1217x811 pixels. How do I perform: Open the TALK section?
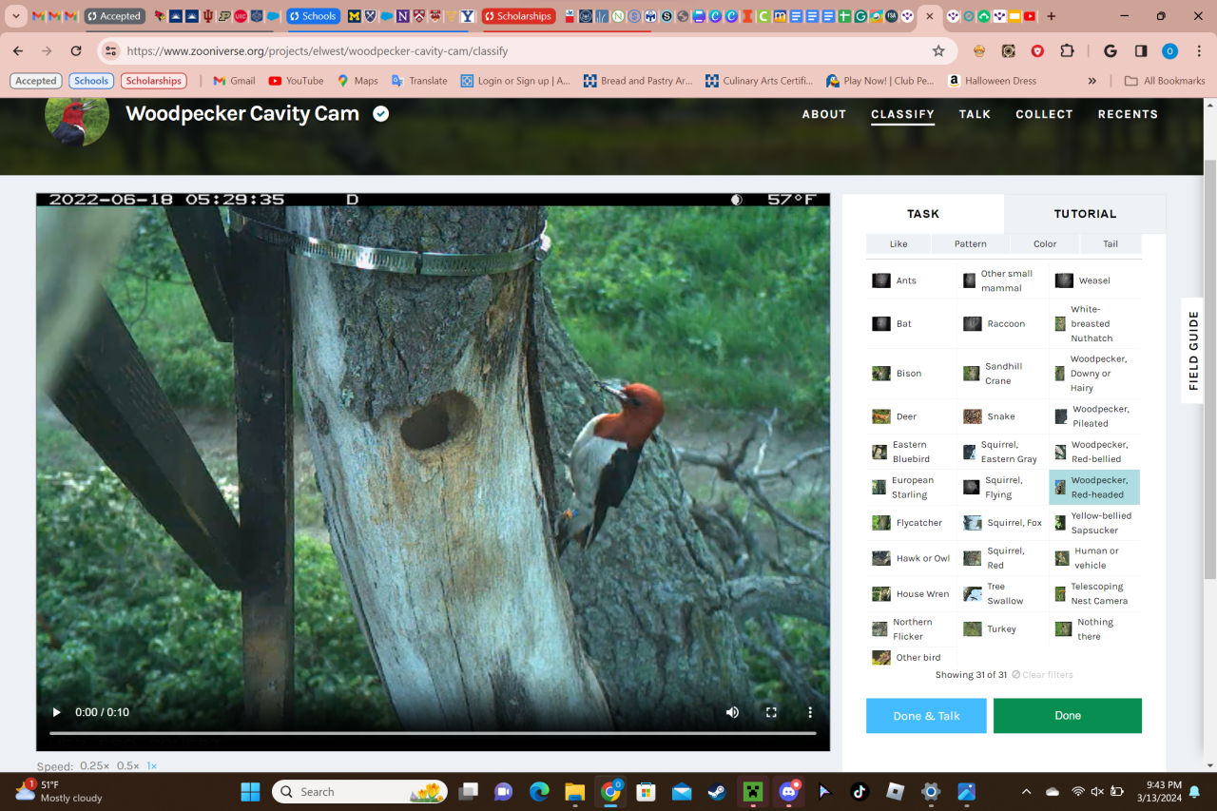coord(975,114)
